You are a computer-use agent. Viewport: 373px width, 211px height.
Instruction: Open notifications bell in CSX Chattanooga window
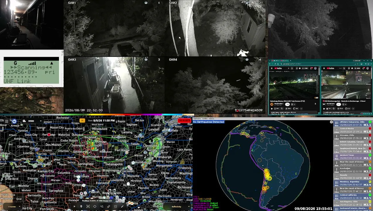pos(364,68)
